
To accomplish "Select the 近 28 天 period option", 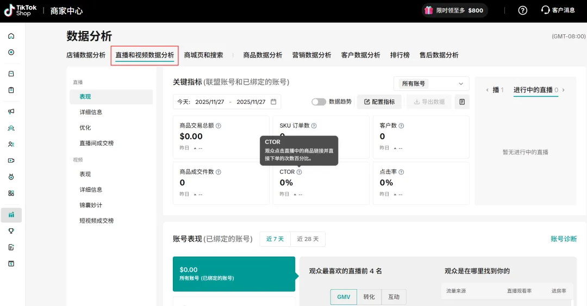I will (x=308, y=239).
